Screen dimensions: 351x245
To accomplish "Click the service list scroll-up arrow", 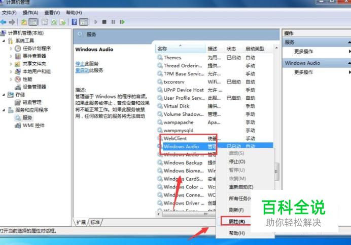I will [276, 48].
